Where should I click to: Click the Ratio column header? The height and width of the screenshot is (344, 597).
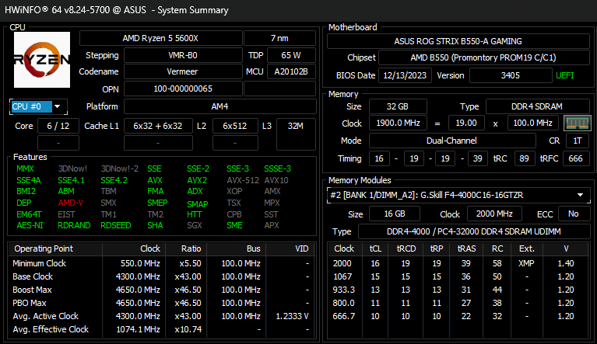click(187, 248)
